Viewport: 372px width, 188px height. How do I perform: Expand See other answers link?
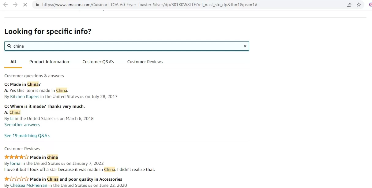[x=22, y=125]
